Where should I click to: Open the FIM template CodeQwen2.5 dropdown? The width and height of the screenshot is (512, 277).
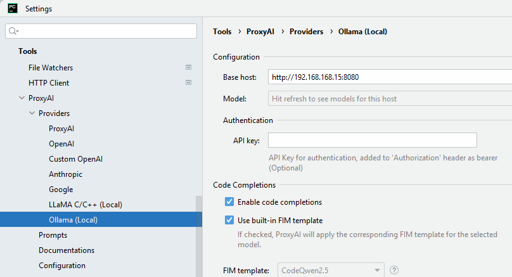tap(331, 270)
